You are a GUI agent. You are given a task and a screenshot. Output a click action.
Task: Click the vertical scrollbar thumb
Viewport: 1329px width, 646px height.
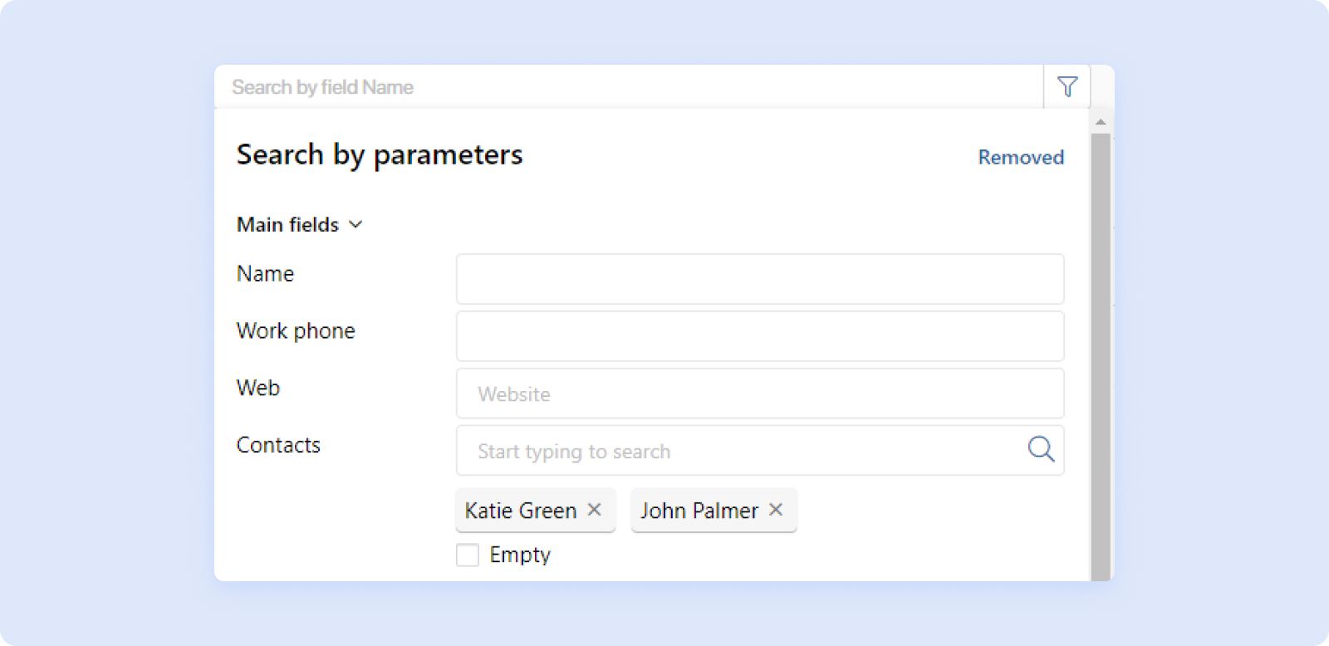[x=1101, y=349]
